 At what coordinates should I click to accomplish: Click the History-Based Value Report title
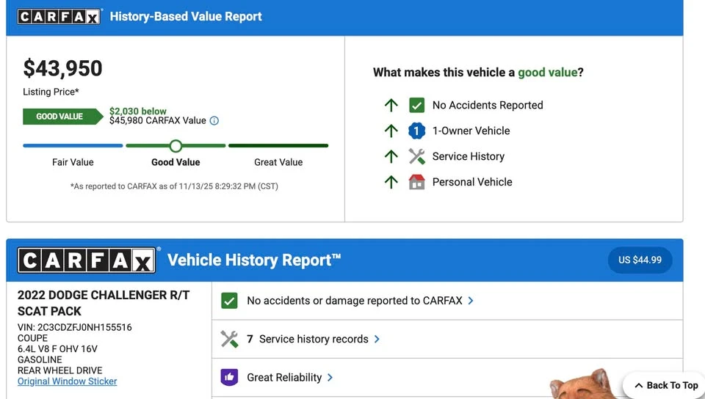coord(186,17)
